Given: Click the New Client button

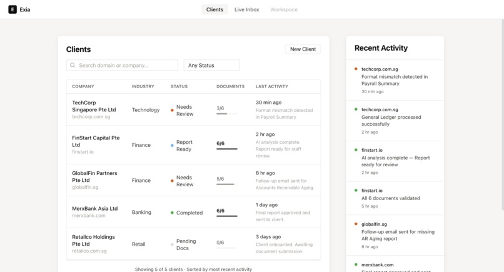Looking at the screenshot, I should [303, 49].
